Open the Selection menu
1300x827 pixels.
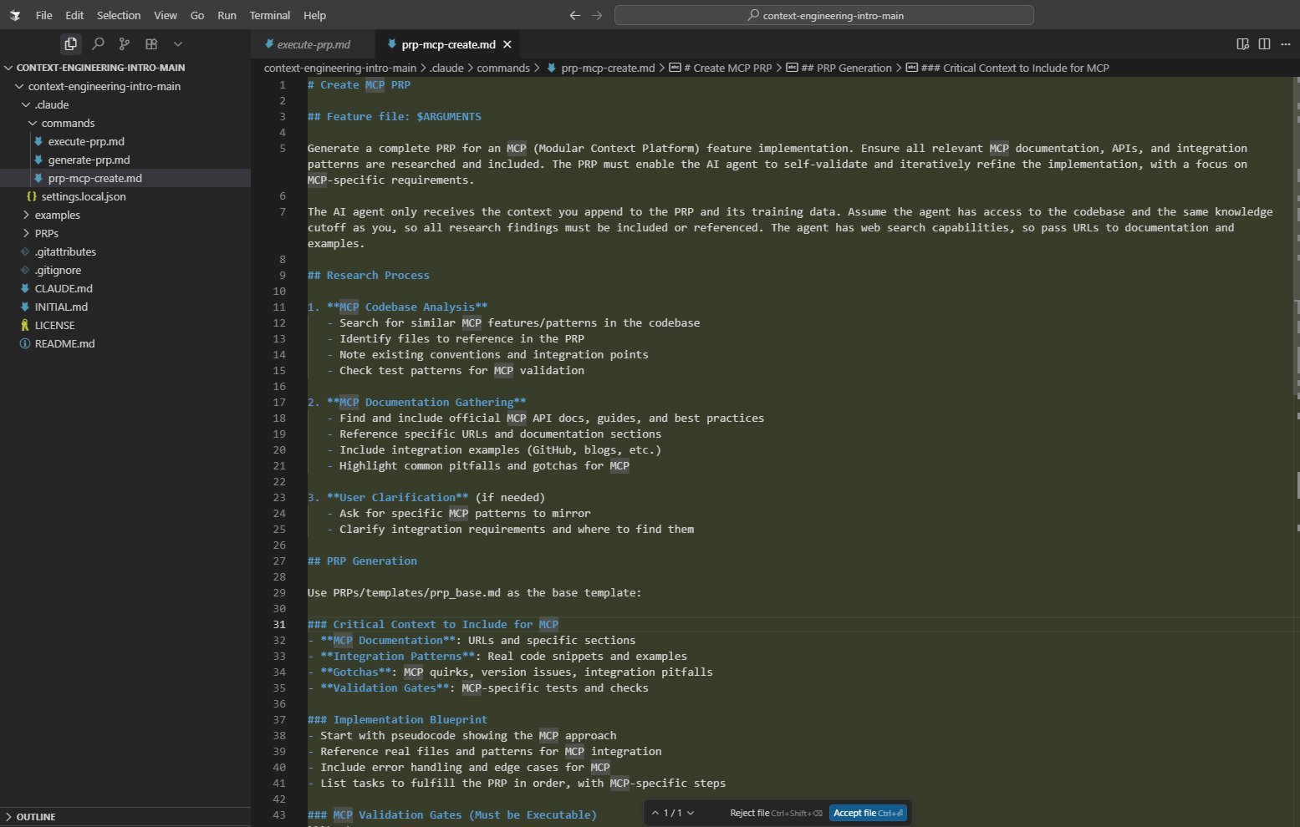point(119,15)
